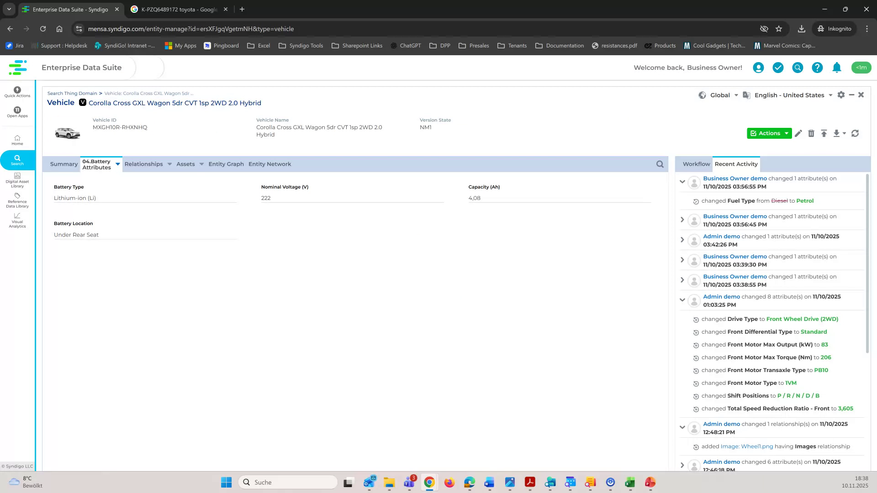Click the export download icon
This screenshot has height=493, width=877.
[x=837, y=133]
